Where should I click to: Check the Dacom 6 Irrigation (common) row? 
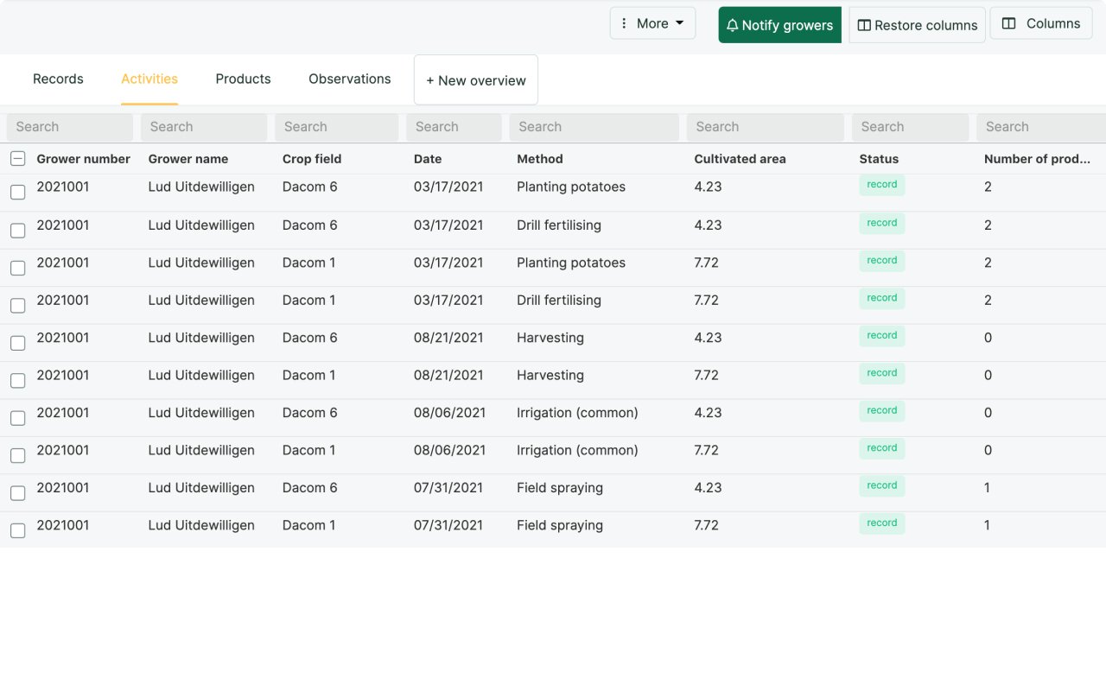point(17,418)
